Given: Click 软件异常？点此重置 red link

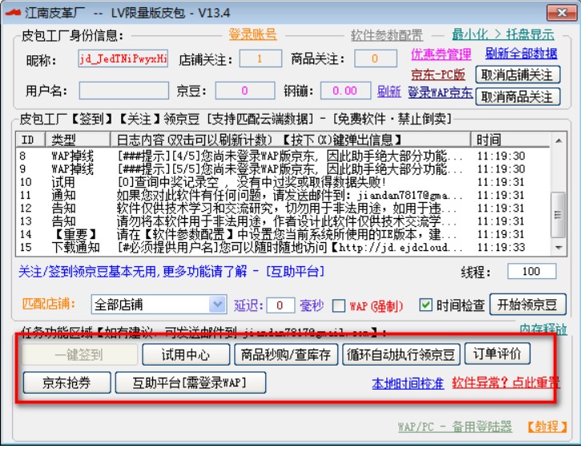Looking at the screenshot, I should point(506,382).
